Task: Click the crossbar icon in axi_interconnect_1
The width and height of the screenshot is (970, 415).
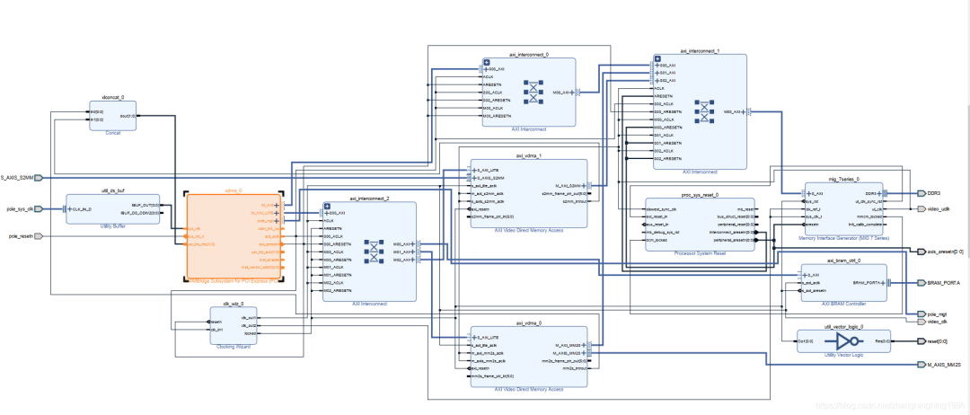Action: [704, 111]
